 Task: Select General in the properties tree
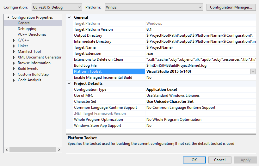tap(24, 23)
